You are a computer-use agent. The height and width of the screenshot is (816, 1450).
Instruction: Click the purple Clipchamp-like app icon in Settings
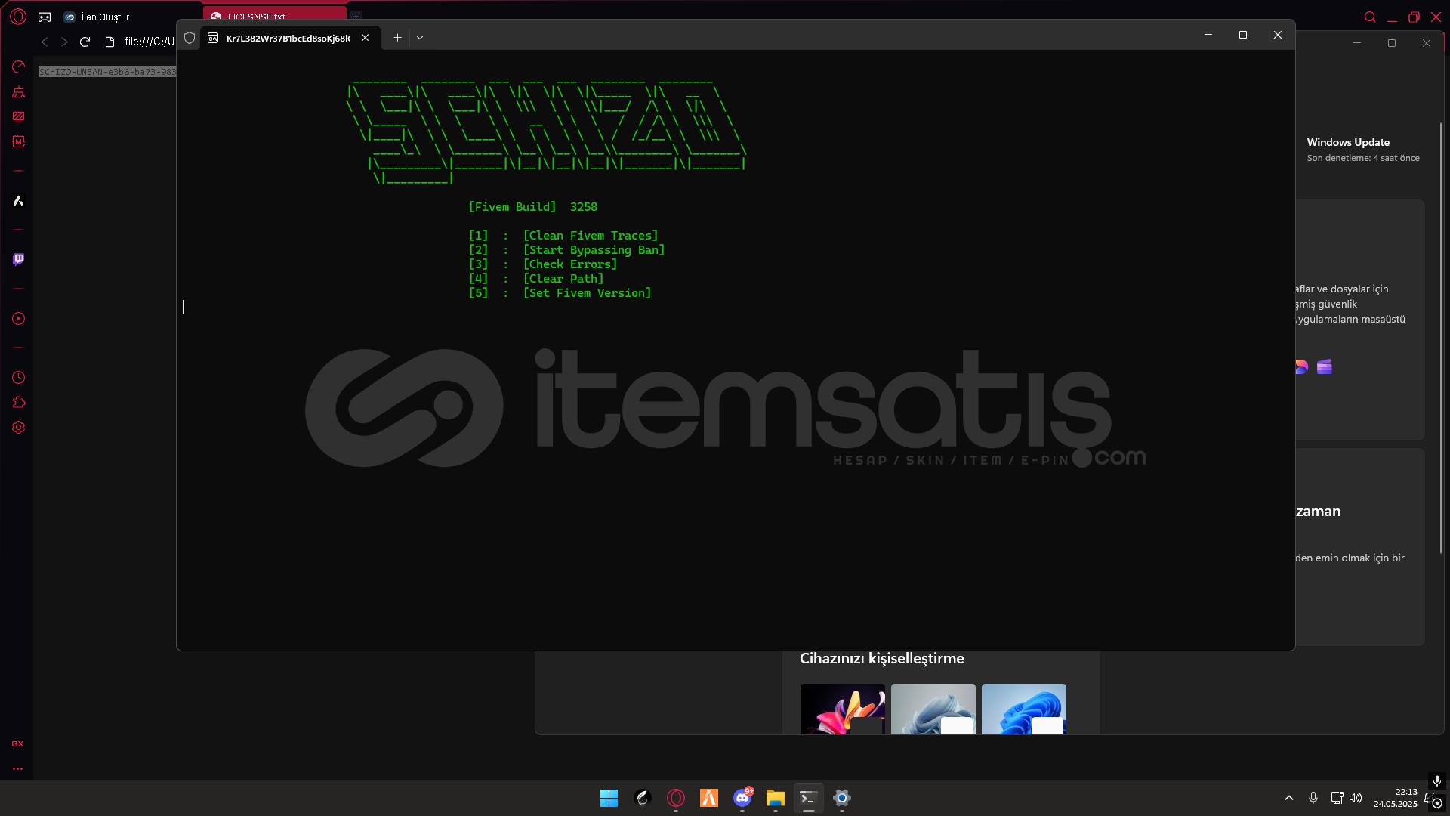pyautogui.click(x=1324, y=367)
